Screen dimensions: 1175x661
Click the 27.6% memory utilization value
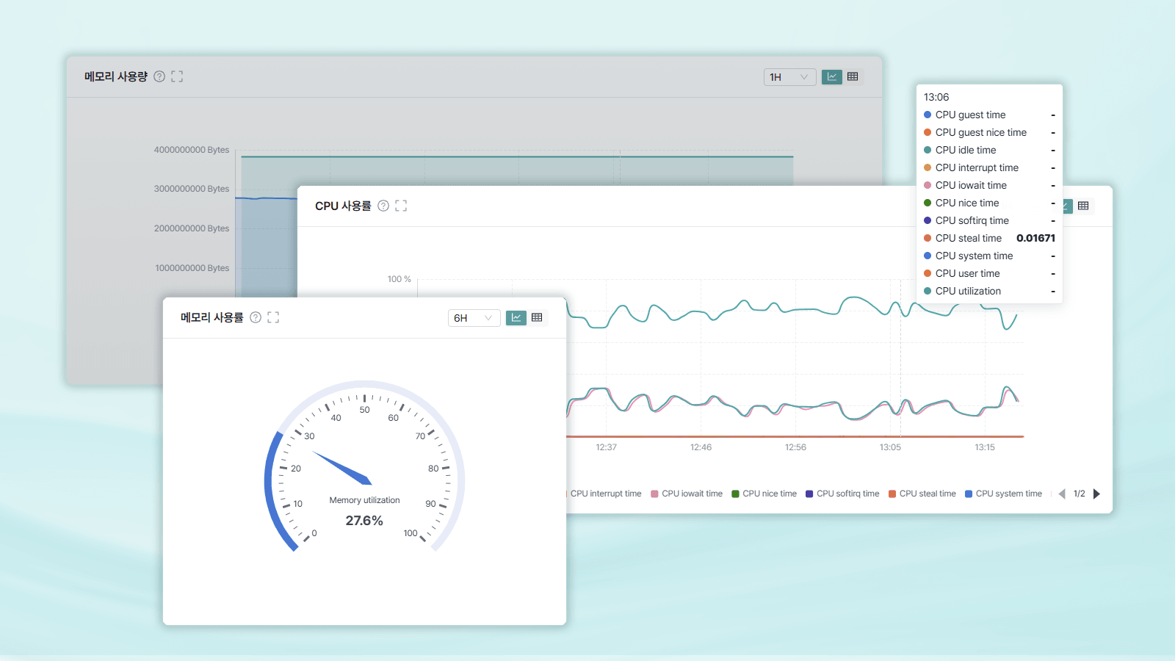click(x=364, y=521)
